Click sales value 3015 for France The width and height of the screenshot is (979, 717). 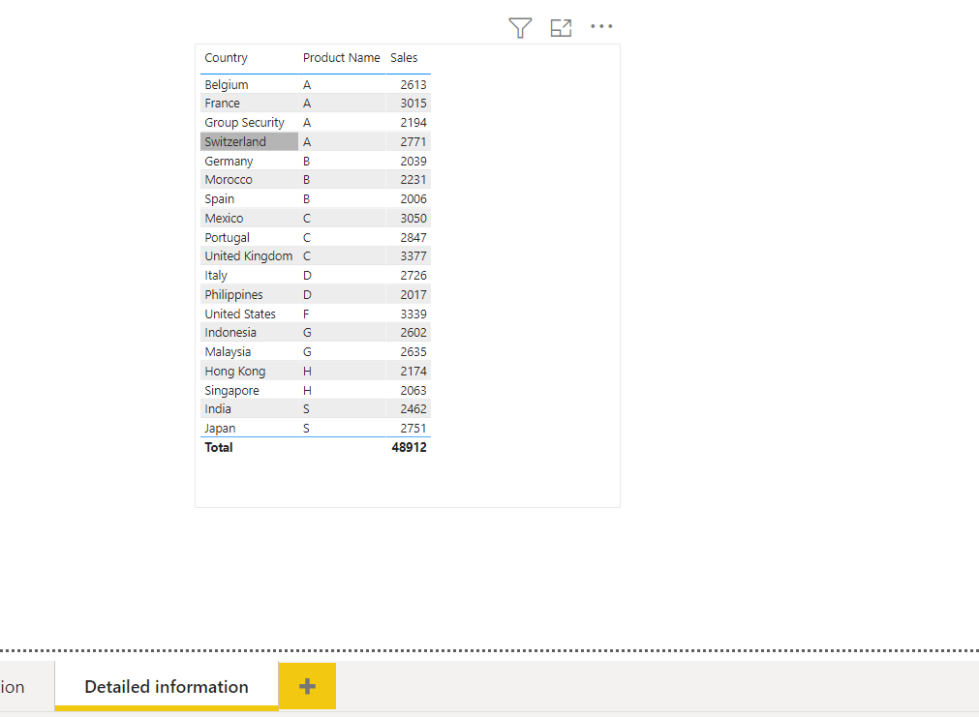click(413, 103)
